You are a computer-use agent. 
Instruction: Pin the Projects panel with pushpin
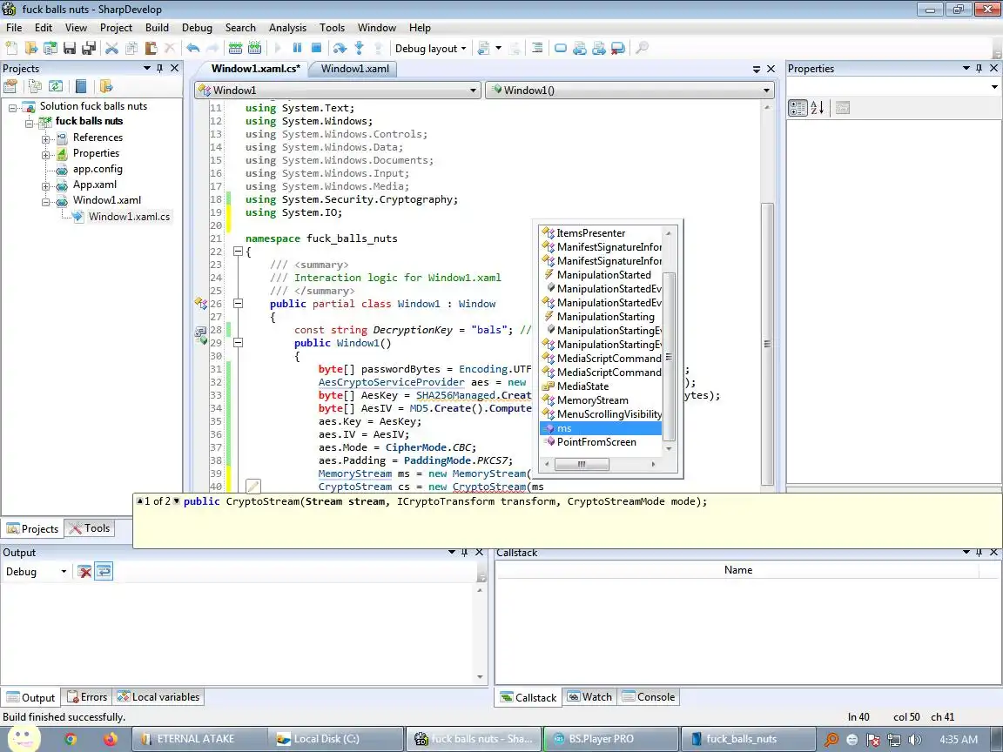pos(160,69)
